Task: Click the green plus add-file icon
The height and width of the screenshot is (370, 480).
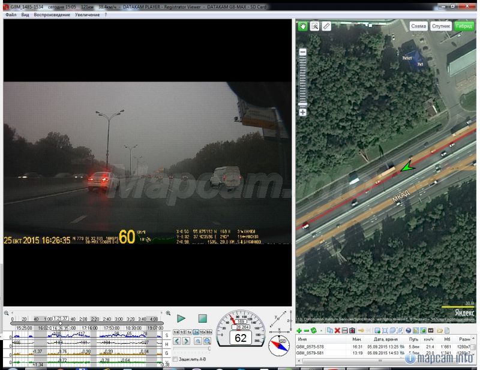Action: (299, 330)
